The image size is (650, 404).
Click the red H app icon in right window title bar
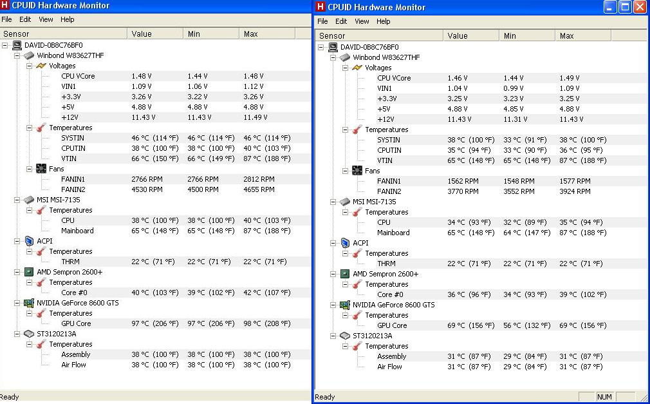coord(320,7)
